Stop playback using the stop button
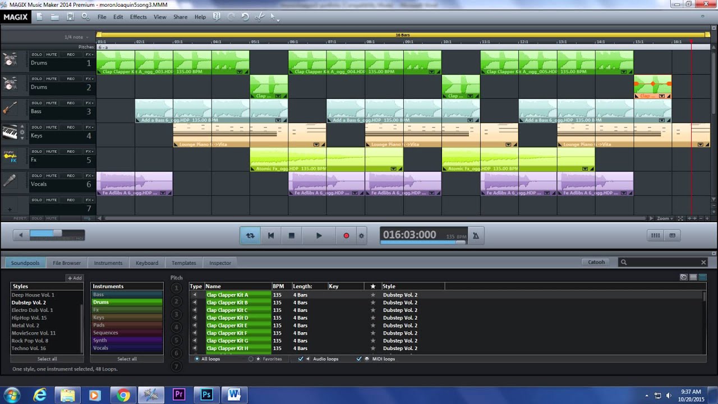 [292, 236]
